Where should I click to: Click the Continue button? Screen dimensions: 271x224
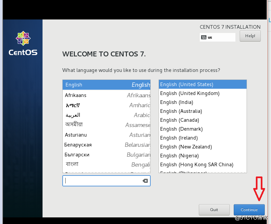click(x=249, y=209)
